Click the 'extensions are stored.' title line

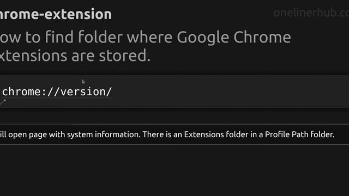pos(75,56)
